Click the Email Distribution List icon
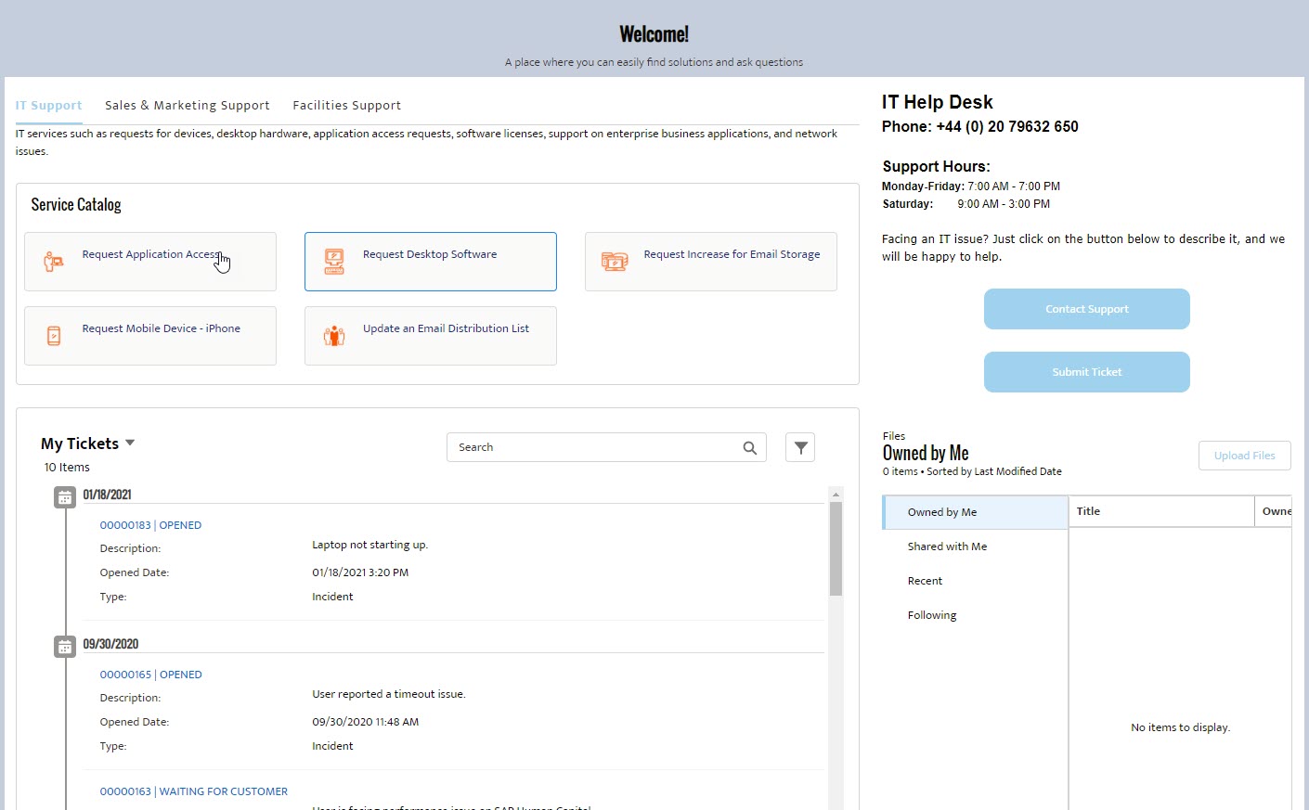Image resolution: width=1309 pixels, height=810 pixels. click(334, 336)
